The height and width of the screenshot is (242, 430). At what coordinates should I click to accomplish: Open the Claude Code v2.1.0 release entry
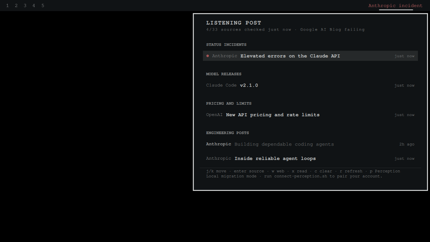pos(310,85)
